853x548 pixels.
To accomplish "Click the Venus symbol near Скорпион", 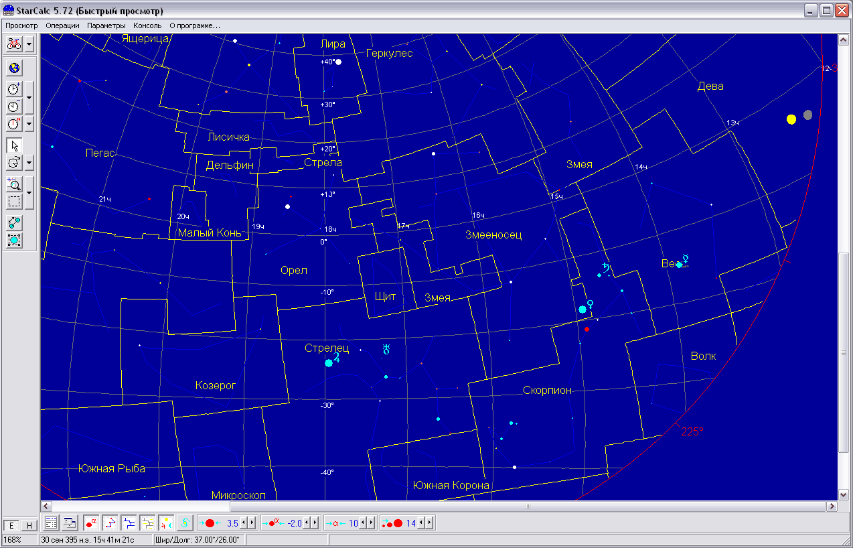I will click(591, 305).
